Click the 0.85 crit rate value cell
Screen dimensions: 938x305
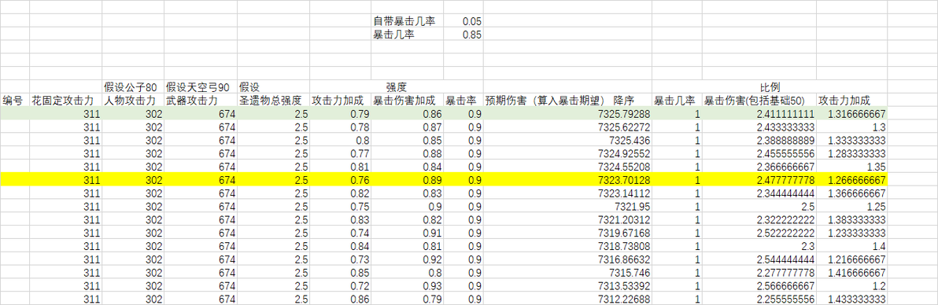[463, 35]
